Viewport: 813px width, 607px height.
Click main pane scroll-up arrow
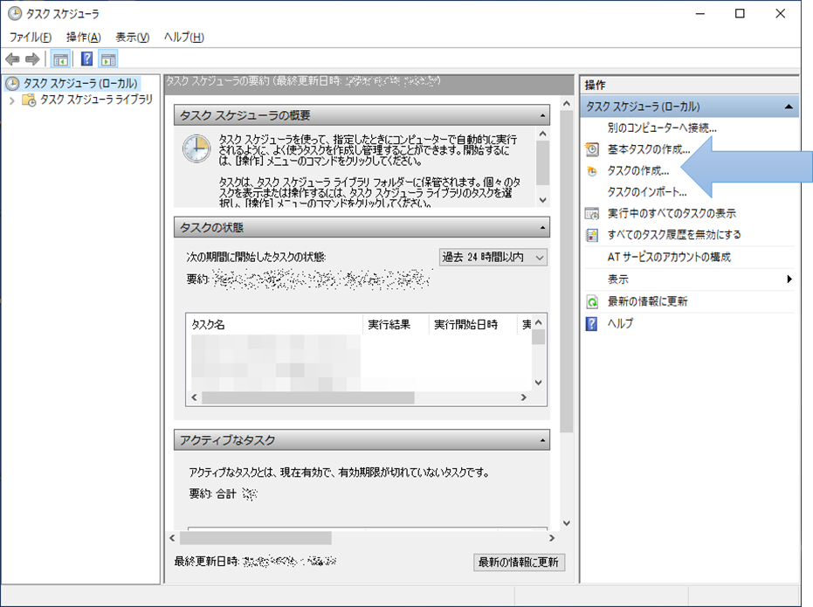click(566, 104)
